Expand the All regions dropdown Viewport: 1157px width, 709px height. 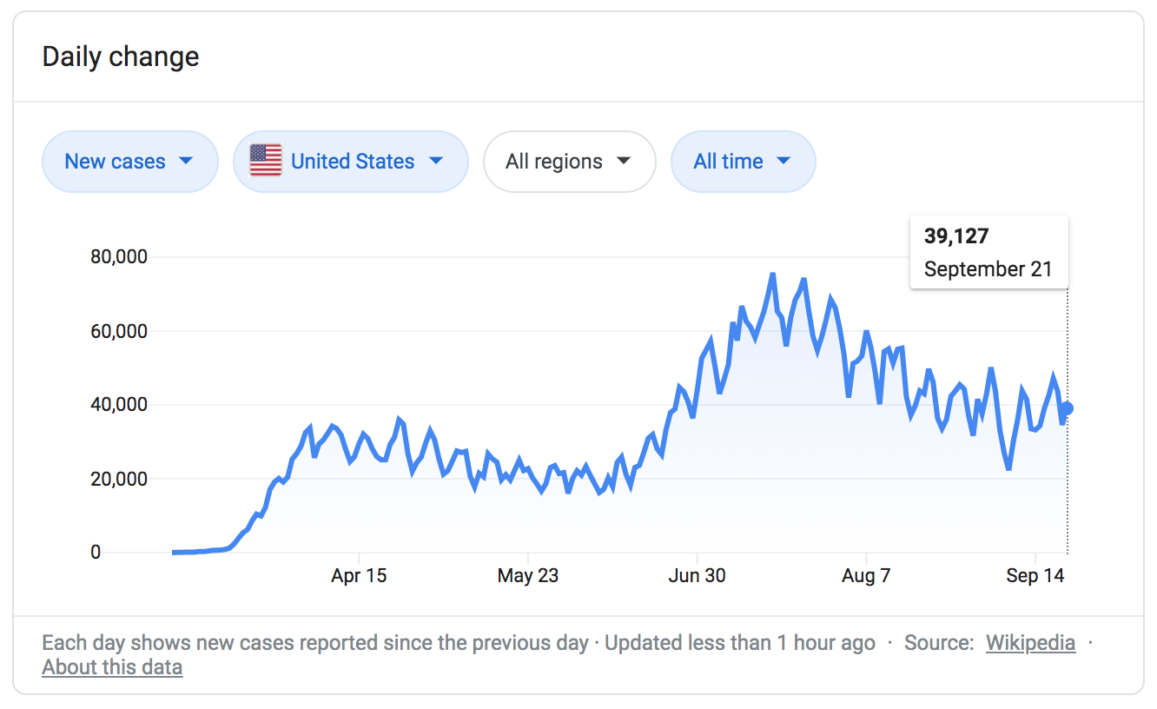click(569, 162)
